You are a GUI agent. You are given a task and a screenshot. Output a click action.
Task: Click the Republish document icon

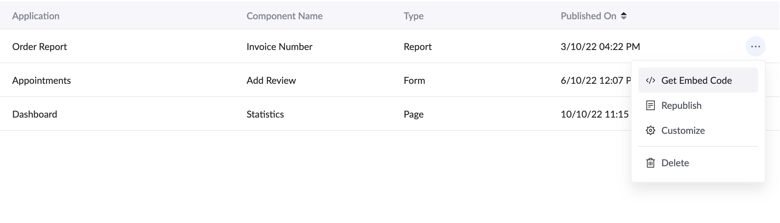650,105
